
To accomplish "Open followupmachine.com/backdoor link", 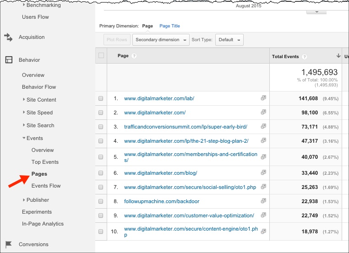I will 162,201.
